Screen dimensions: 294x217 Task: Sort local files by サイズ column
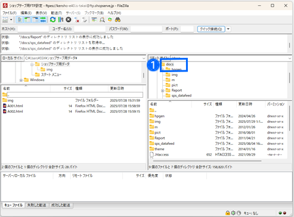tap(62, 88)
